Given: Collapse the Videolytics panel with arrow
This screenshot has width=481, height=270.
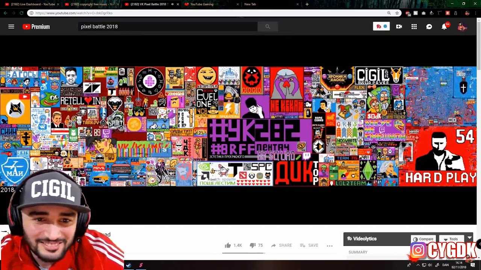Looking at the screenshot, I should coord(469,238).
